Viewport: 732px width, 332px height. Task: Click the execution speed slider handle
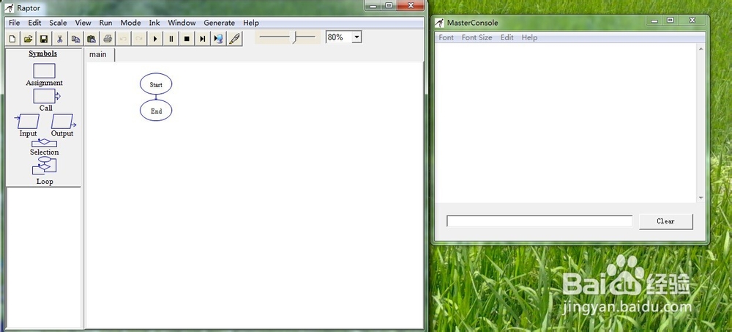(295, 38)
